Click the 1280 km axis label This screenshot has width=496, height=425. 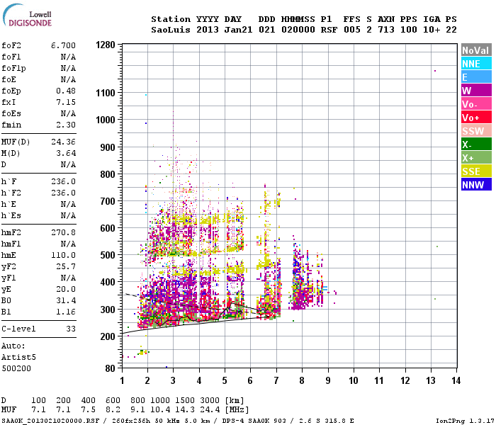coord(106,45)
